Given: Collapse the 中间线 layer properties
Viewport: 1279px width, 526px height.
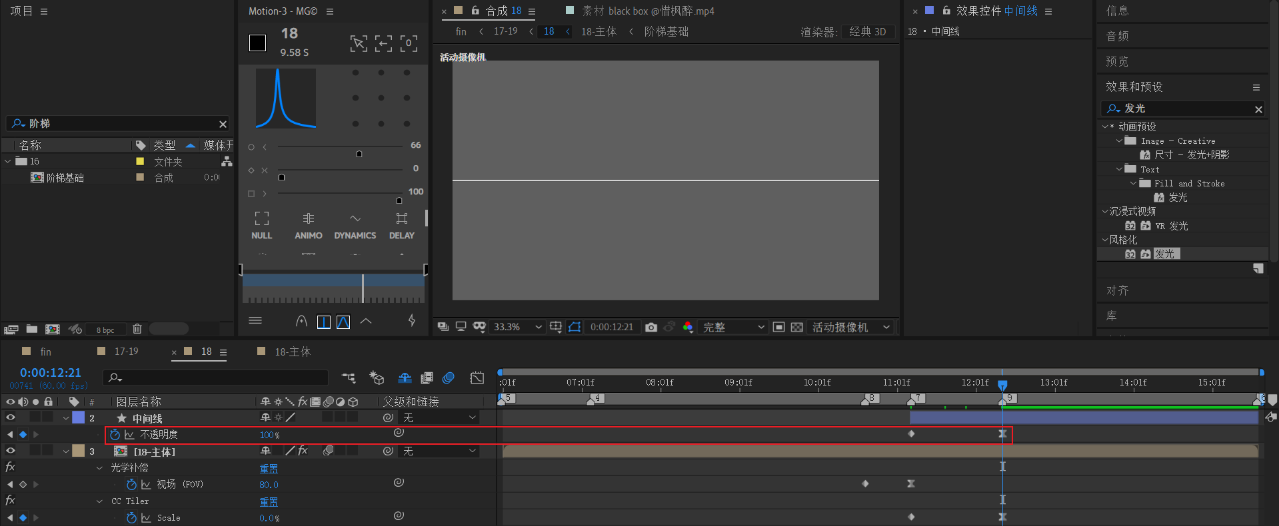Looking at the screenshot, I should tap(66, 418).
